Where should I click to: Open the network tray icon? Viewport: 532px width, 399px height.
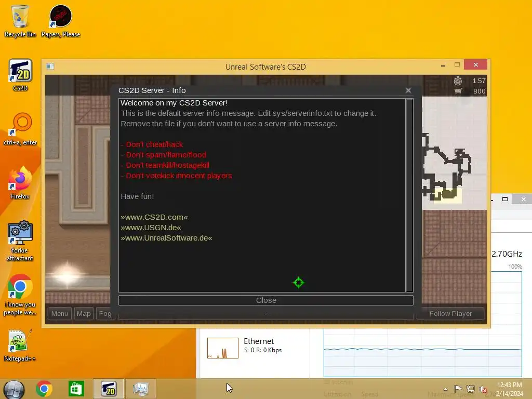(470, 389)
